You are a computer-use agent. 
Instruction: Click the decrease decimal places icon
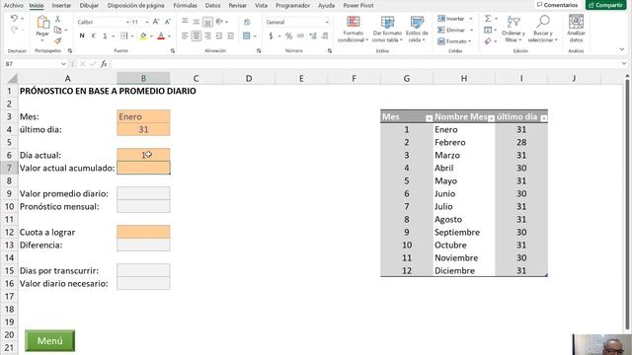point(325,36)
